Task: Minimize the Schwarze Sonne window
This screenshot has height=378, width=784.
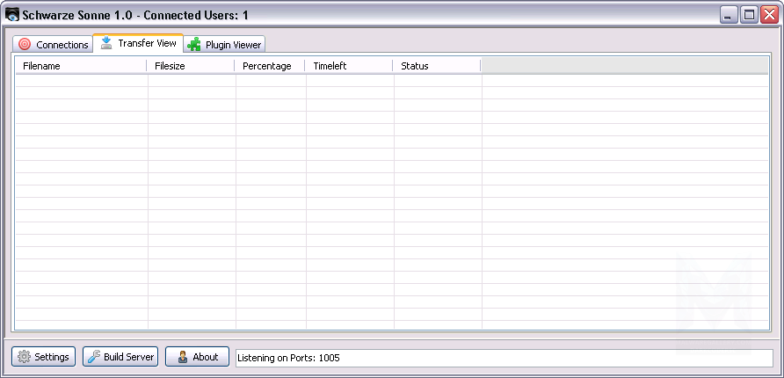Action: pos(730,15)
